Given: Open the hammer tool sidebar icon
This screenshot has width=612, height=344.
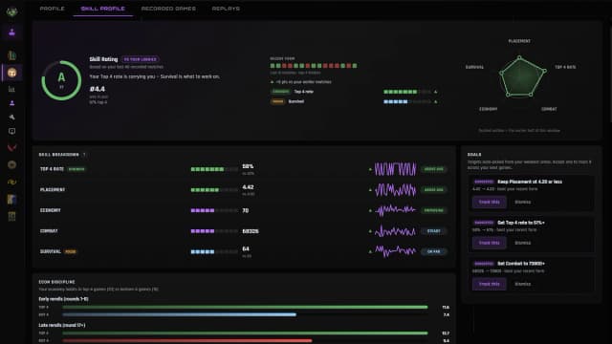Looking at the screenshot, I should pos(12,117).
